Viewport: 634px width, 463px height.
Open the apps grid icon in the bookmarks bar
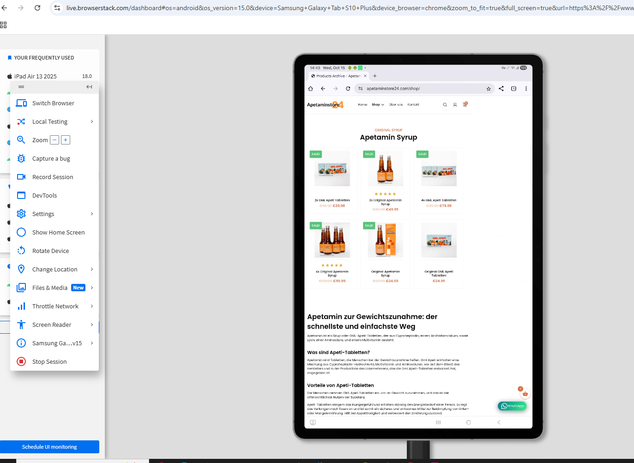(3, 25)
